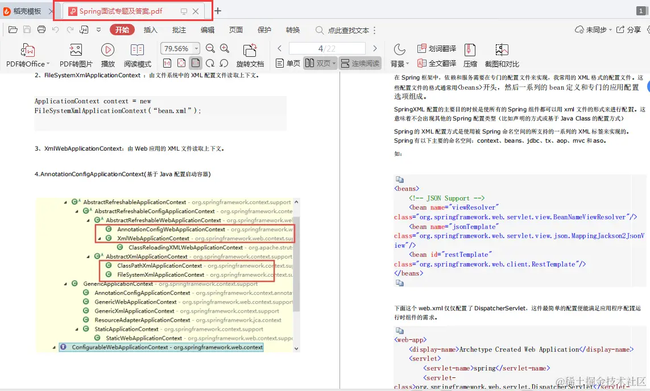Click the print icon
The width and height of the screenshot is (650, 391).
pos(42,30)
